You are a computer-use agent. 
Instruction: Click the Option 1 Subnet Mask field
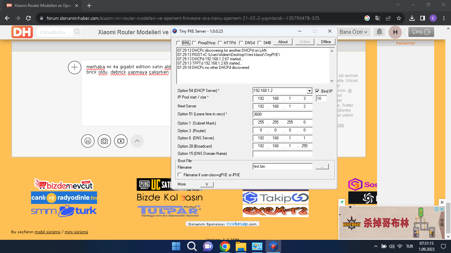[283, 122]
